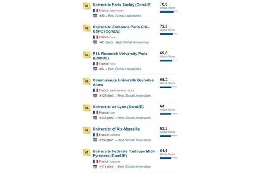This screenshot has width=261, height=174.
Task: Open University of Aix-Marseille link
Action: [x=116, y=129]
